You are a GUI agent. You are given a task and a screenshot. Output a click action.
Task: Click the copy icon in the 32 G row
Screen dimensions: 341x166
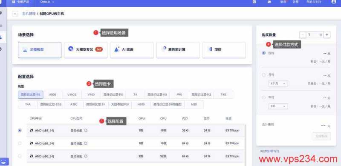point(86,130)
